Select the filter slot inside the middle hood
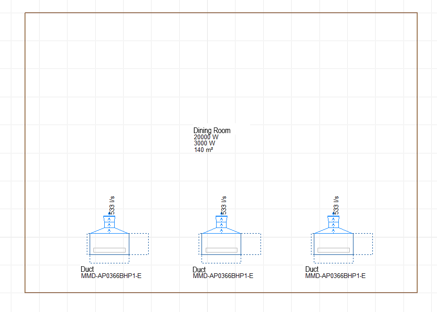437x312 pixels. [221, 251]
